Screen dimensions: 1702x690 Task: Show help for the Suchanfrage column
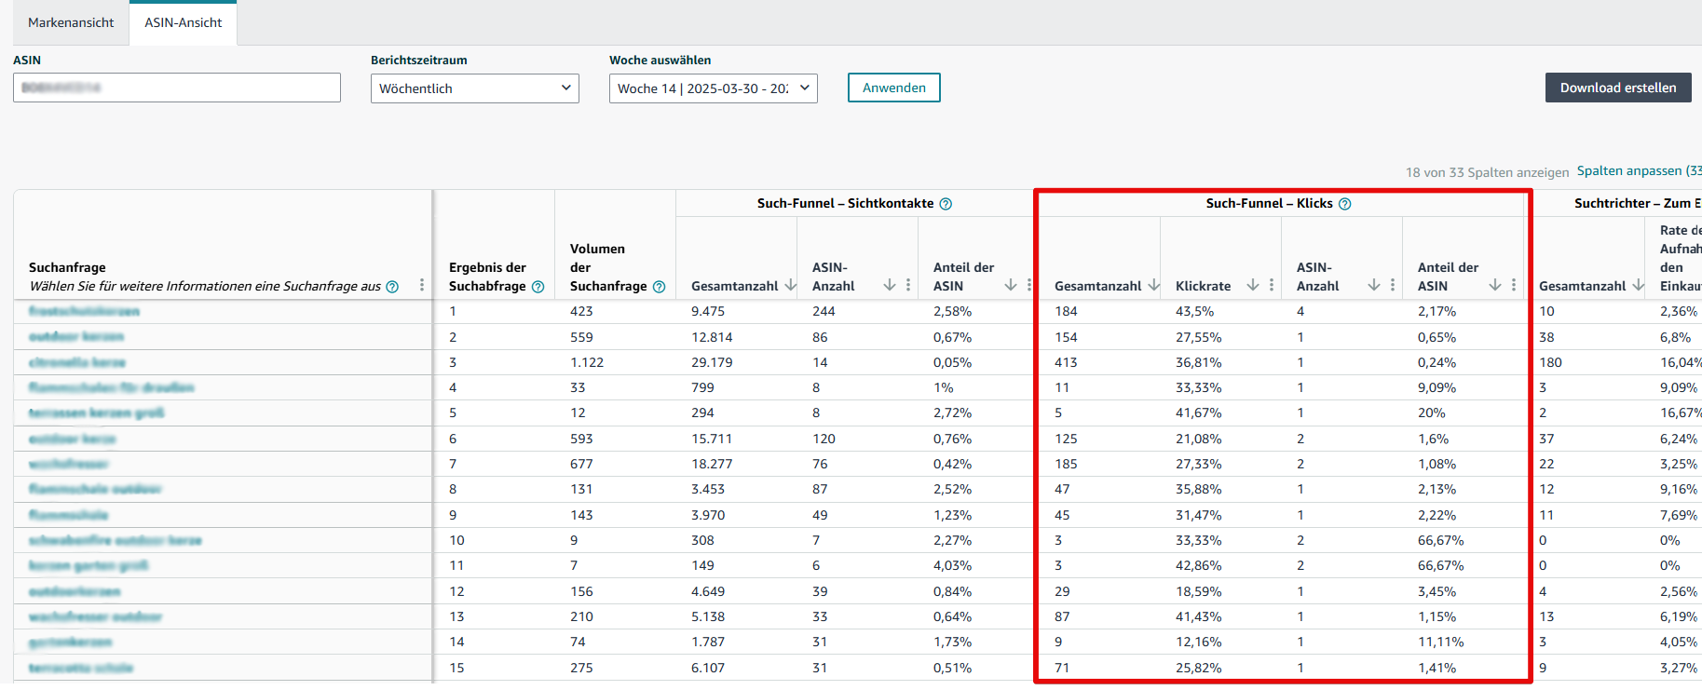392,287
